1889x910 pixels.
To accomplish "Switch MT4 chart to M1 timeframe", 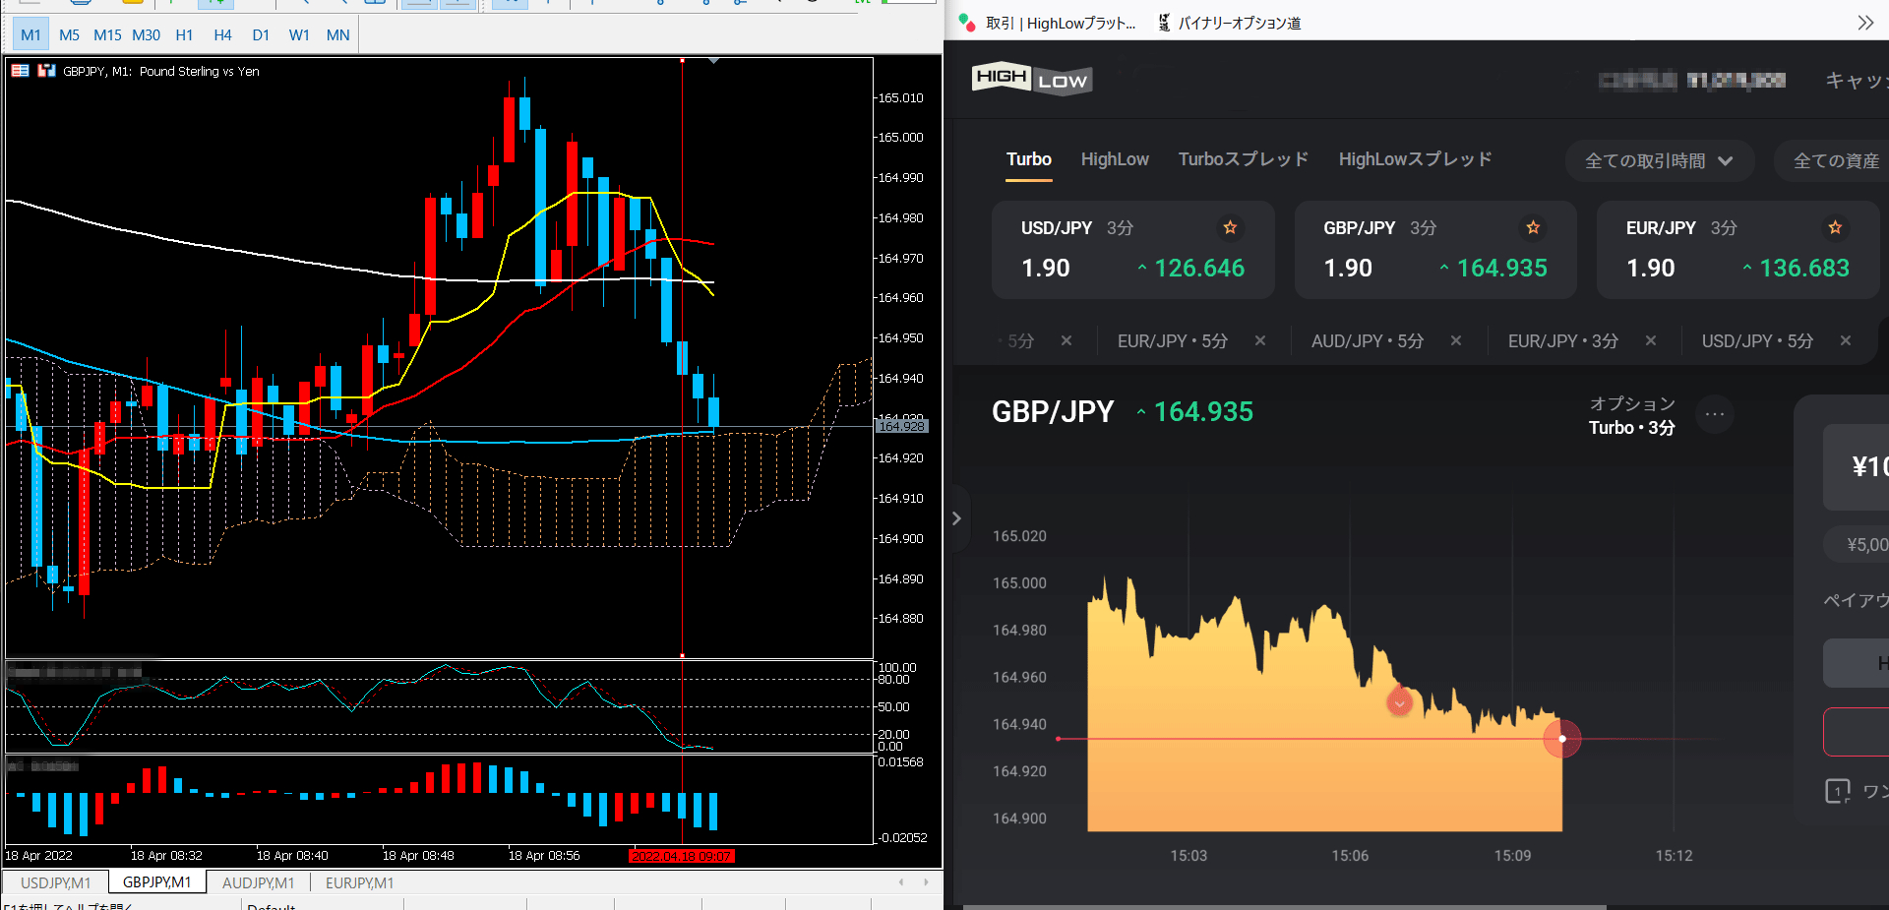I will click(30, 34).
